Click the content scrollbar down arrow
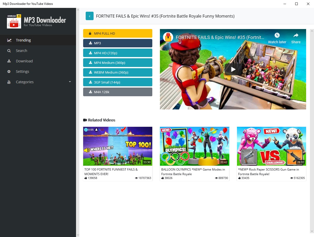Viewport: 314px width, 237px height. (x=312, y=231)
